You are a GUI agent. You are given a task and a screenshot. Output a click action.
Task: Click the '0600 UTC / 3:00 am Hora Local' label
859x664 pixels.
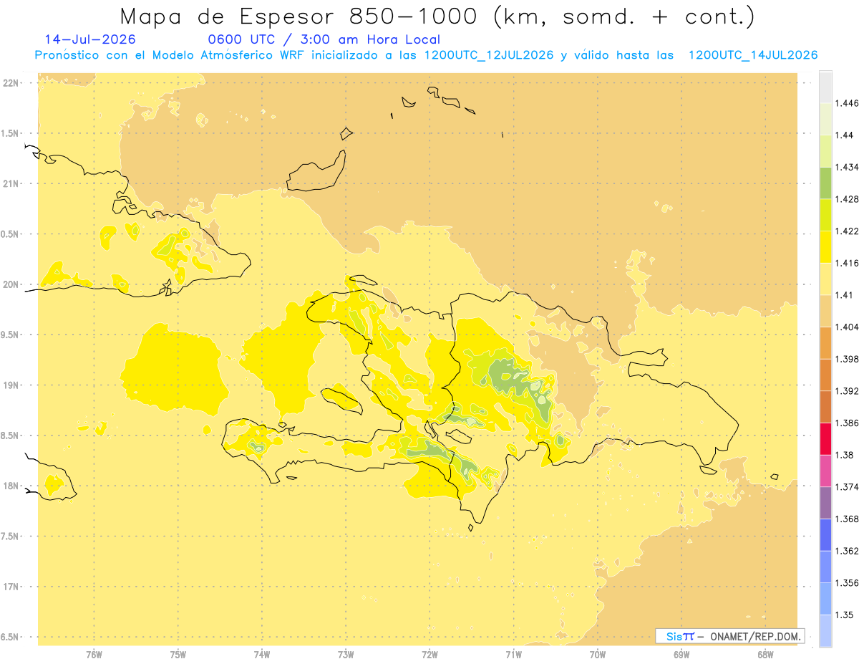[324, 40]
